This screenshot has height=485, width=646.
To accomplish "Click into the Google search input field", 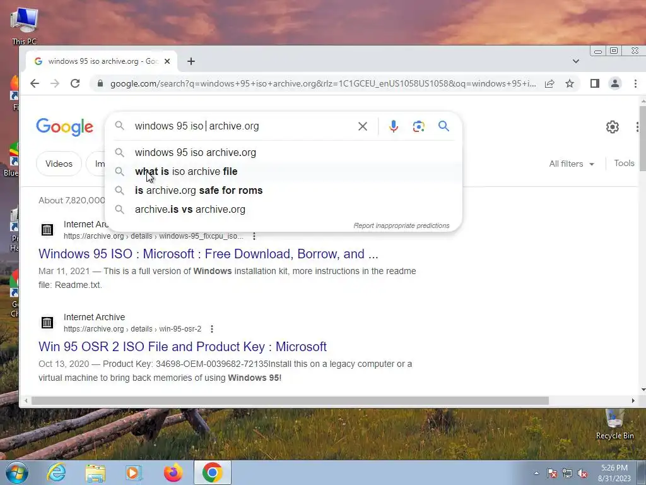I will [243, 126].
